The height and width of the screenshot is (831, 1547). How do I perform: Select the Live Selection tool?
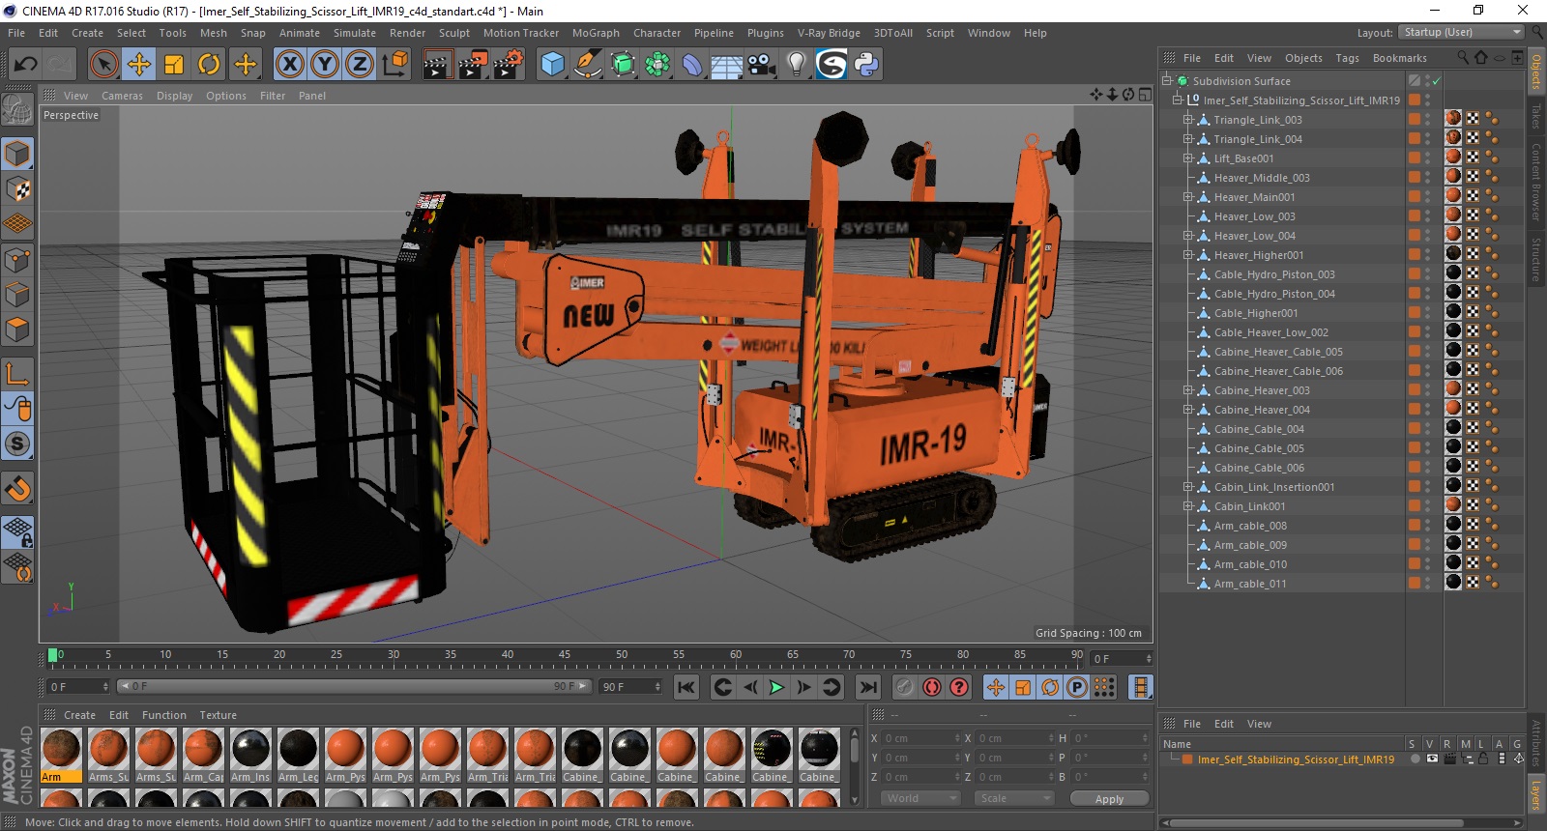click(103, 65)
